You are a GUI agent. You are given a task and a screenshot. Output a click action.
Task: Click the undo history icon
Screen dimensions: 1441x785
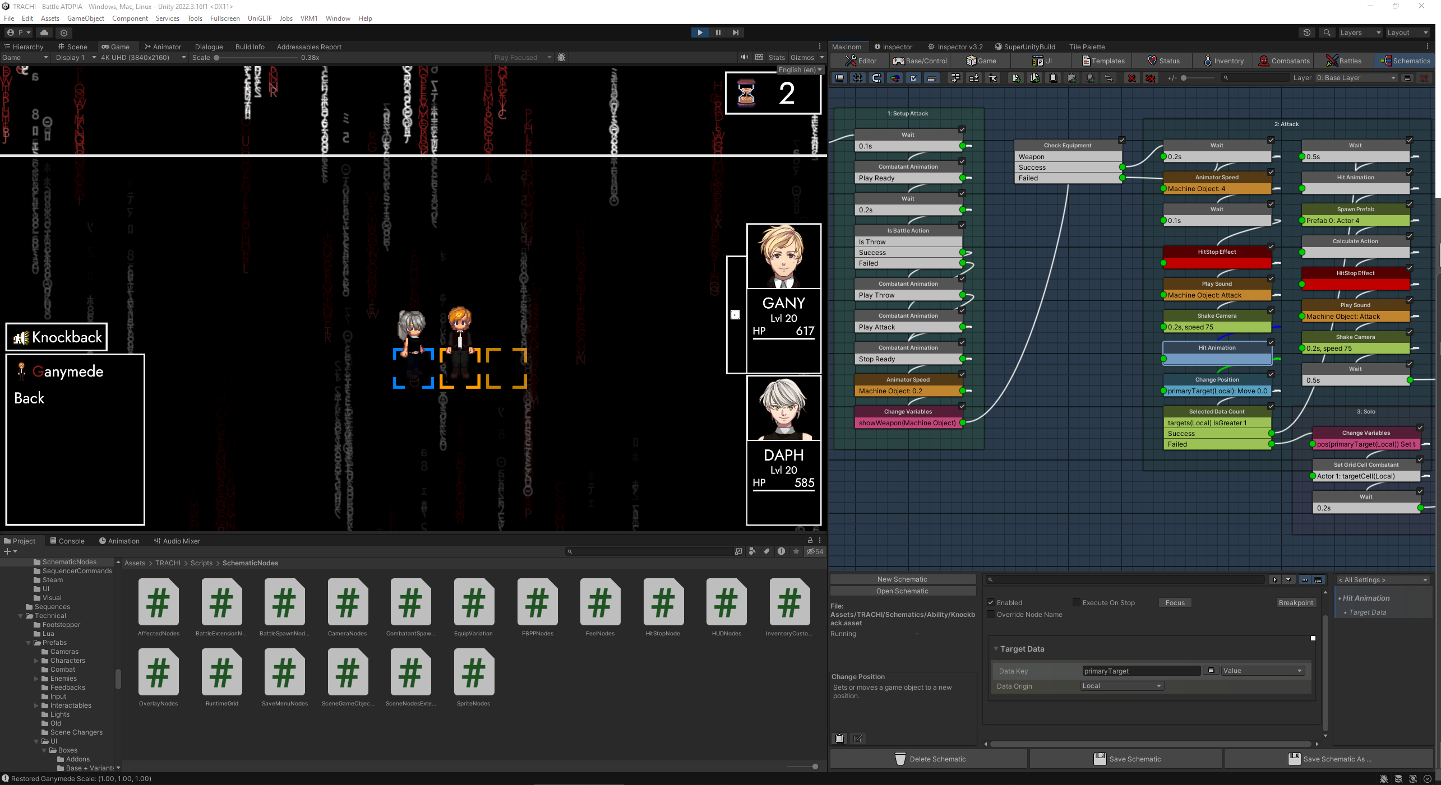click(1306, 32)
